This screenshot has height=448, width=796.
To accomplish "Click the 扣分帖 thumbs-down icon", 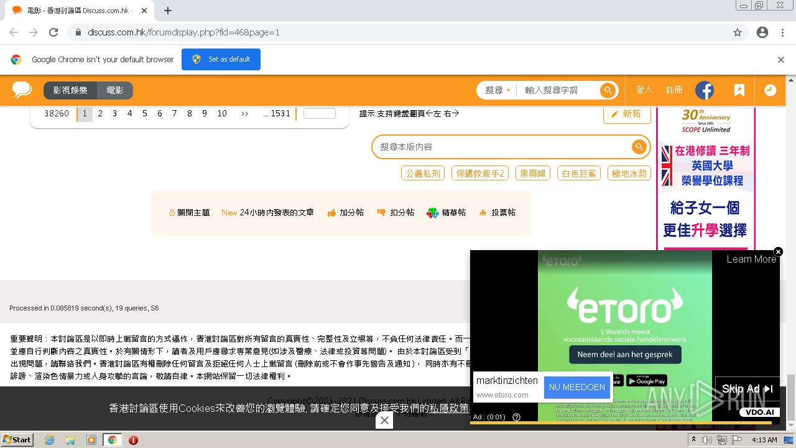I will click(381, 213).
